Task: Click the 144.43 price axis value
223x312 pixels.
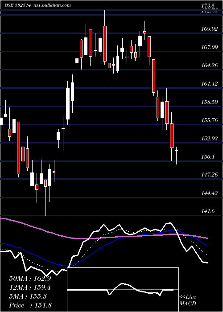Action: 210,193
